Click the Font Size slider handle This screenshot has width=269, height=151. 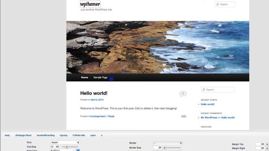click(x=67, y=147)
